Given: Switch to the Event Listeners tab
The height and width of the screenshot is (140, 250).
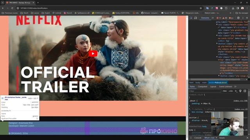Looking at the screenshot, I should point(225,86).
